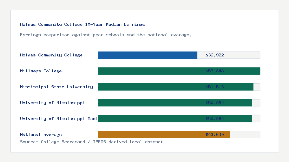Click the $51,513 value

click(x=215, y=87)
